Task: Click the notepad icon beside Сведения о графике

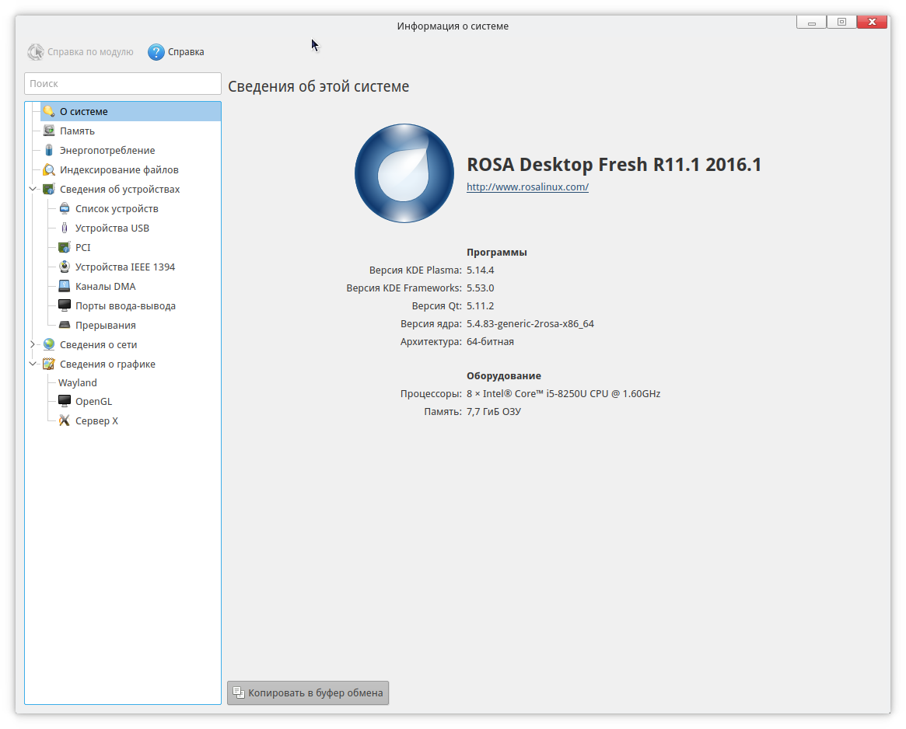Action: pyautogui.click(x=49, y=364)
